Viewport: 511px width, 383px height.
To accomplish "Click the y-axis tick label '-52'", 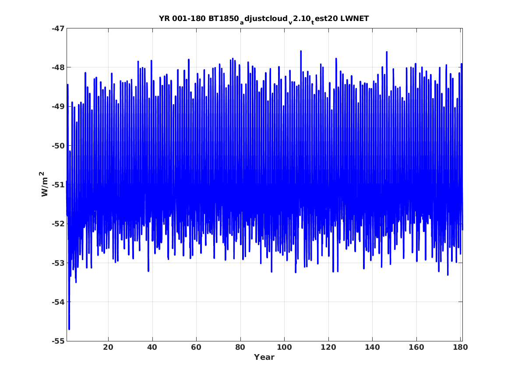I will coord(58,224).
